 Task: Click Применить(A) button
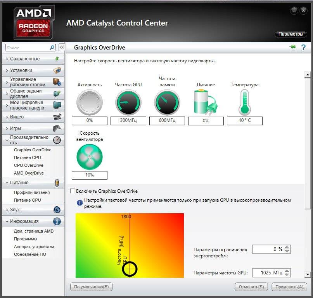click(x=289, y=287)
